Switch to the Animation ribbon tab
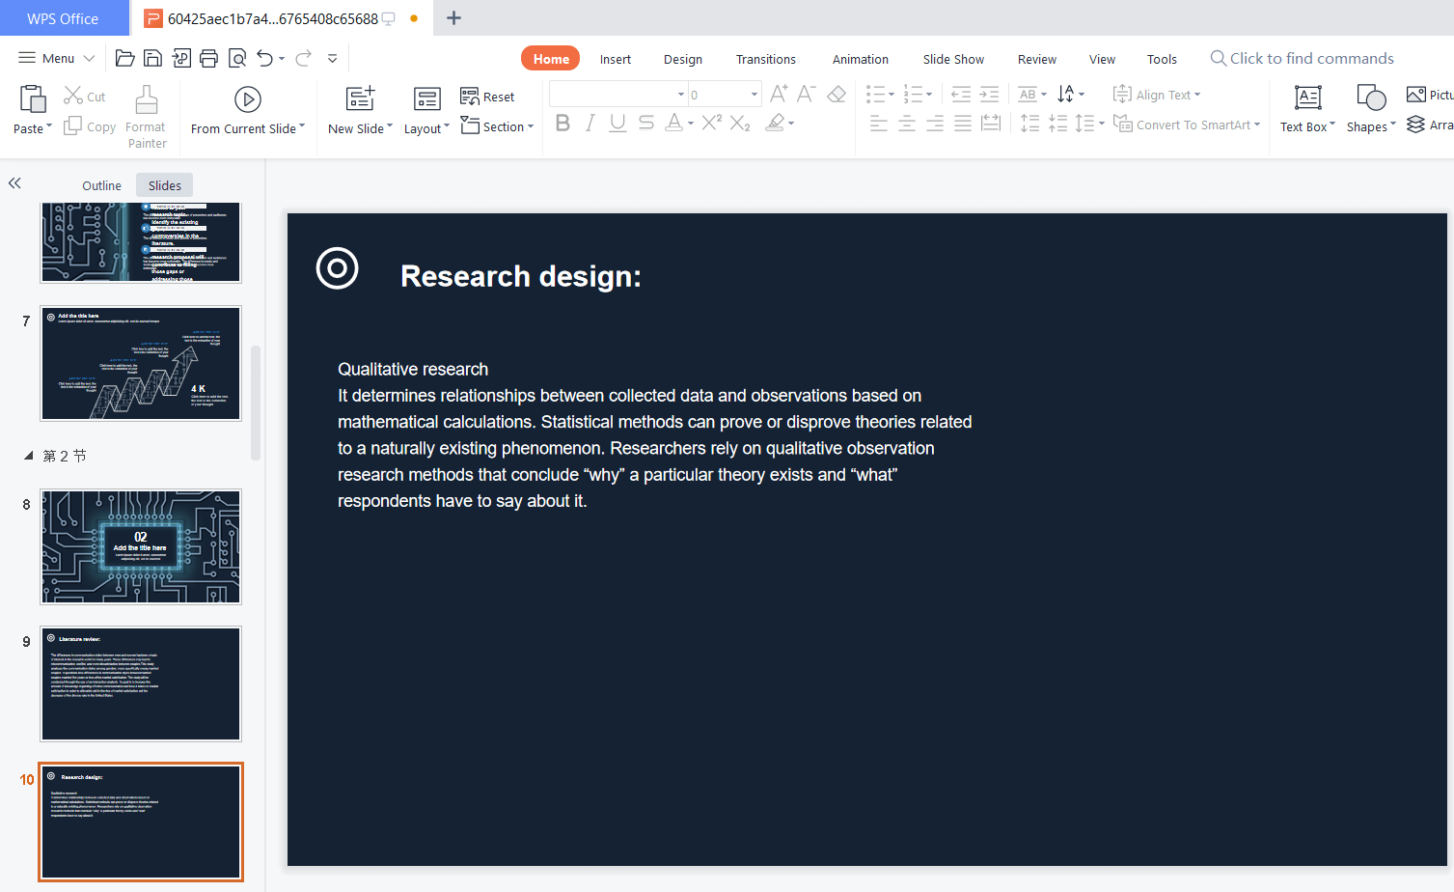The image size is (1454, 892). pyautogui.click(x=859, y=59)
